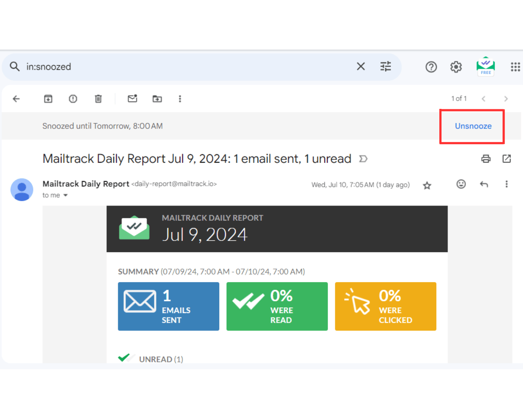
Task: Archive this email
Action: click(48, 99)
